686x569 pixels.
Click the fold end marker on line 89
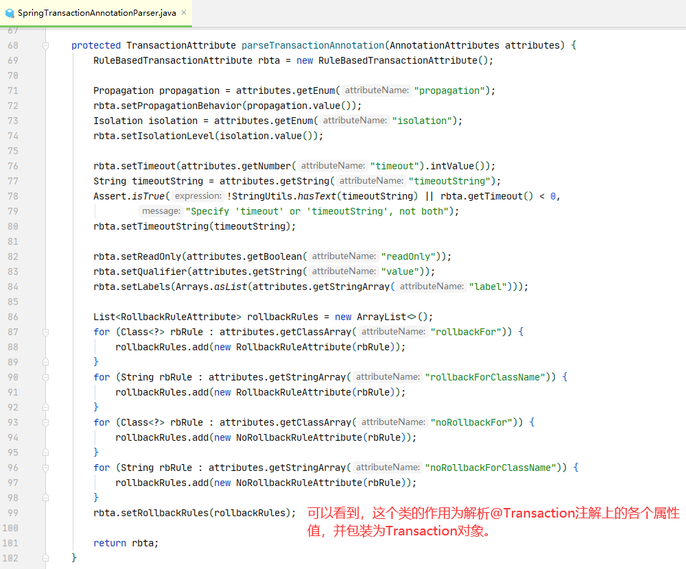pos(45,362)
